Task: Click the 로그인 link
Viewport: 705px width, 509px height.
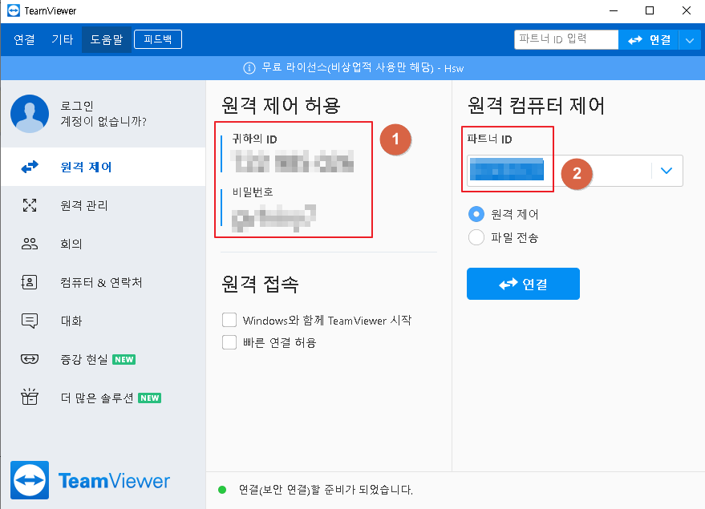Action: pos(77,106)
